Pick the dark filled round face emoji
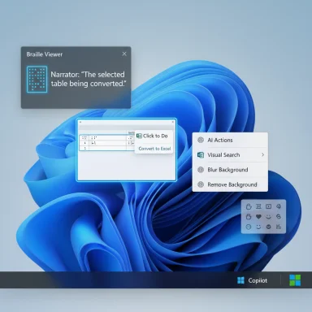Image resolution: width=312 pixels, height=312 pixels. pyautogui.click(x=268, y=227)
